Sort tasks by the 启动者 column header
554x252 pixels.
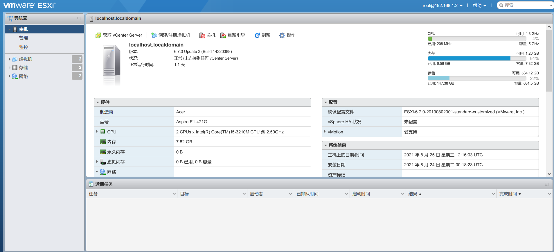click(x=256, y=194)
